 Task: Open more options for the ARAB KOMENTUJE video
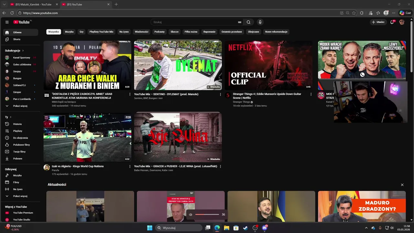pyautogui.click(x=130, y=94)
